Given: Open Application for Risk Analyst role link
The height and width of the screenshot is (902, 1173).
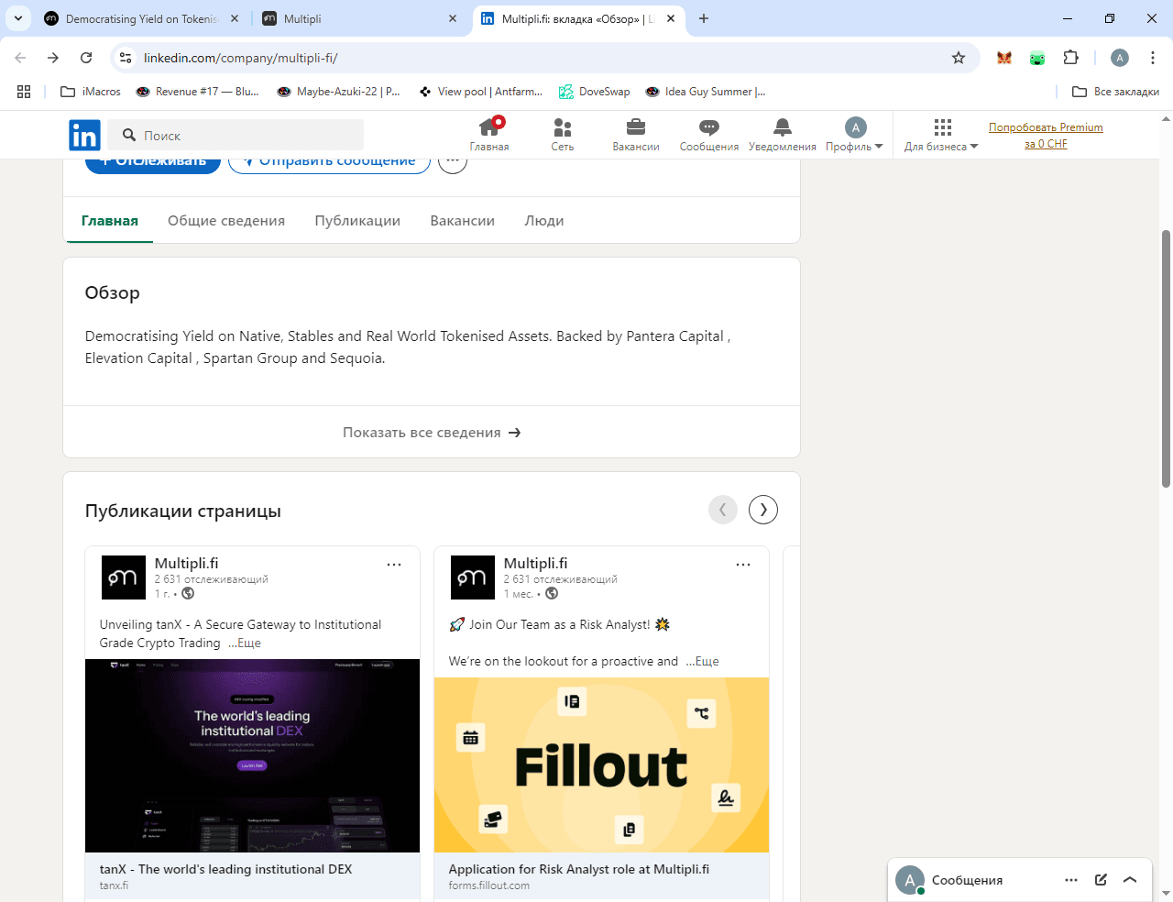Looking at the screenshot, I should click(579, 869).
